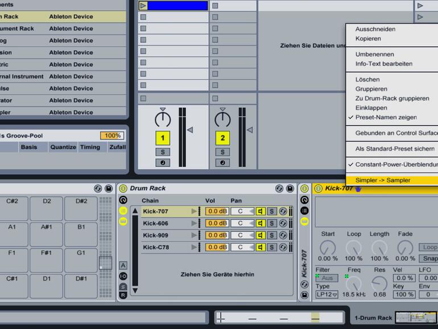Screen dimensions: 438x329
Task: Expand the Kick-C78 chain arrow
Action: [x=195, y=248]
